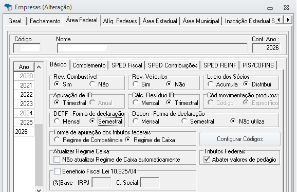Choose Acumula for Lucro dos Sócios
Screen dimensions: 297x192
tap(222, 84)
